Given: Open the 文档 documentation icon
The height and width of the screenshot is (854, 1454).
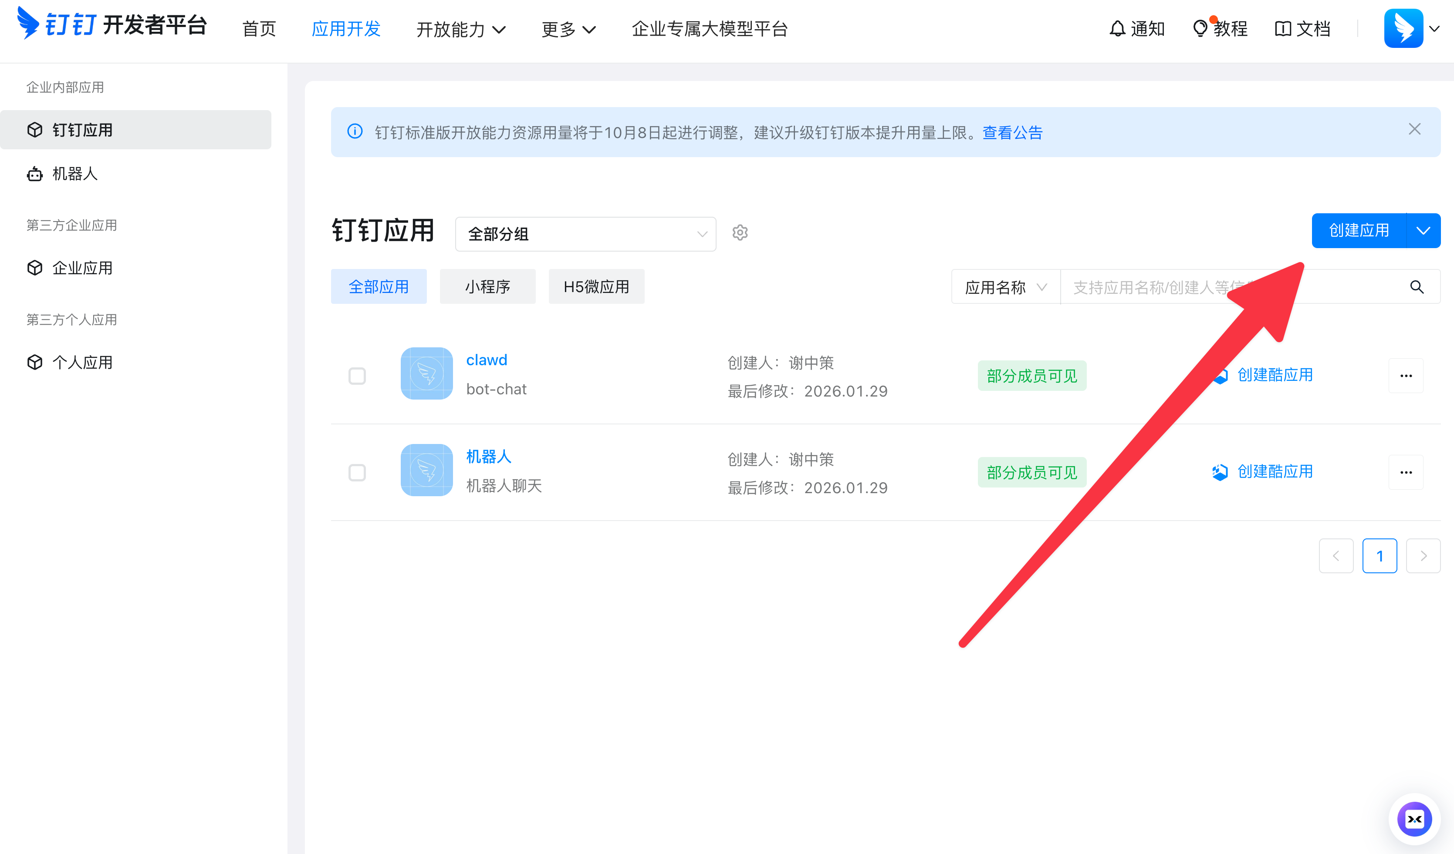Looking at the screenshot, I should tap(1302, 28).
